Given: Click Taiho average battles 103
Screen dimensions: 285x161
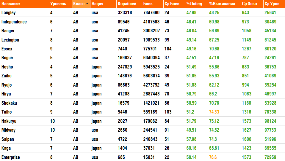Looking at the screenshot, I should pos(168,112).
